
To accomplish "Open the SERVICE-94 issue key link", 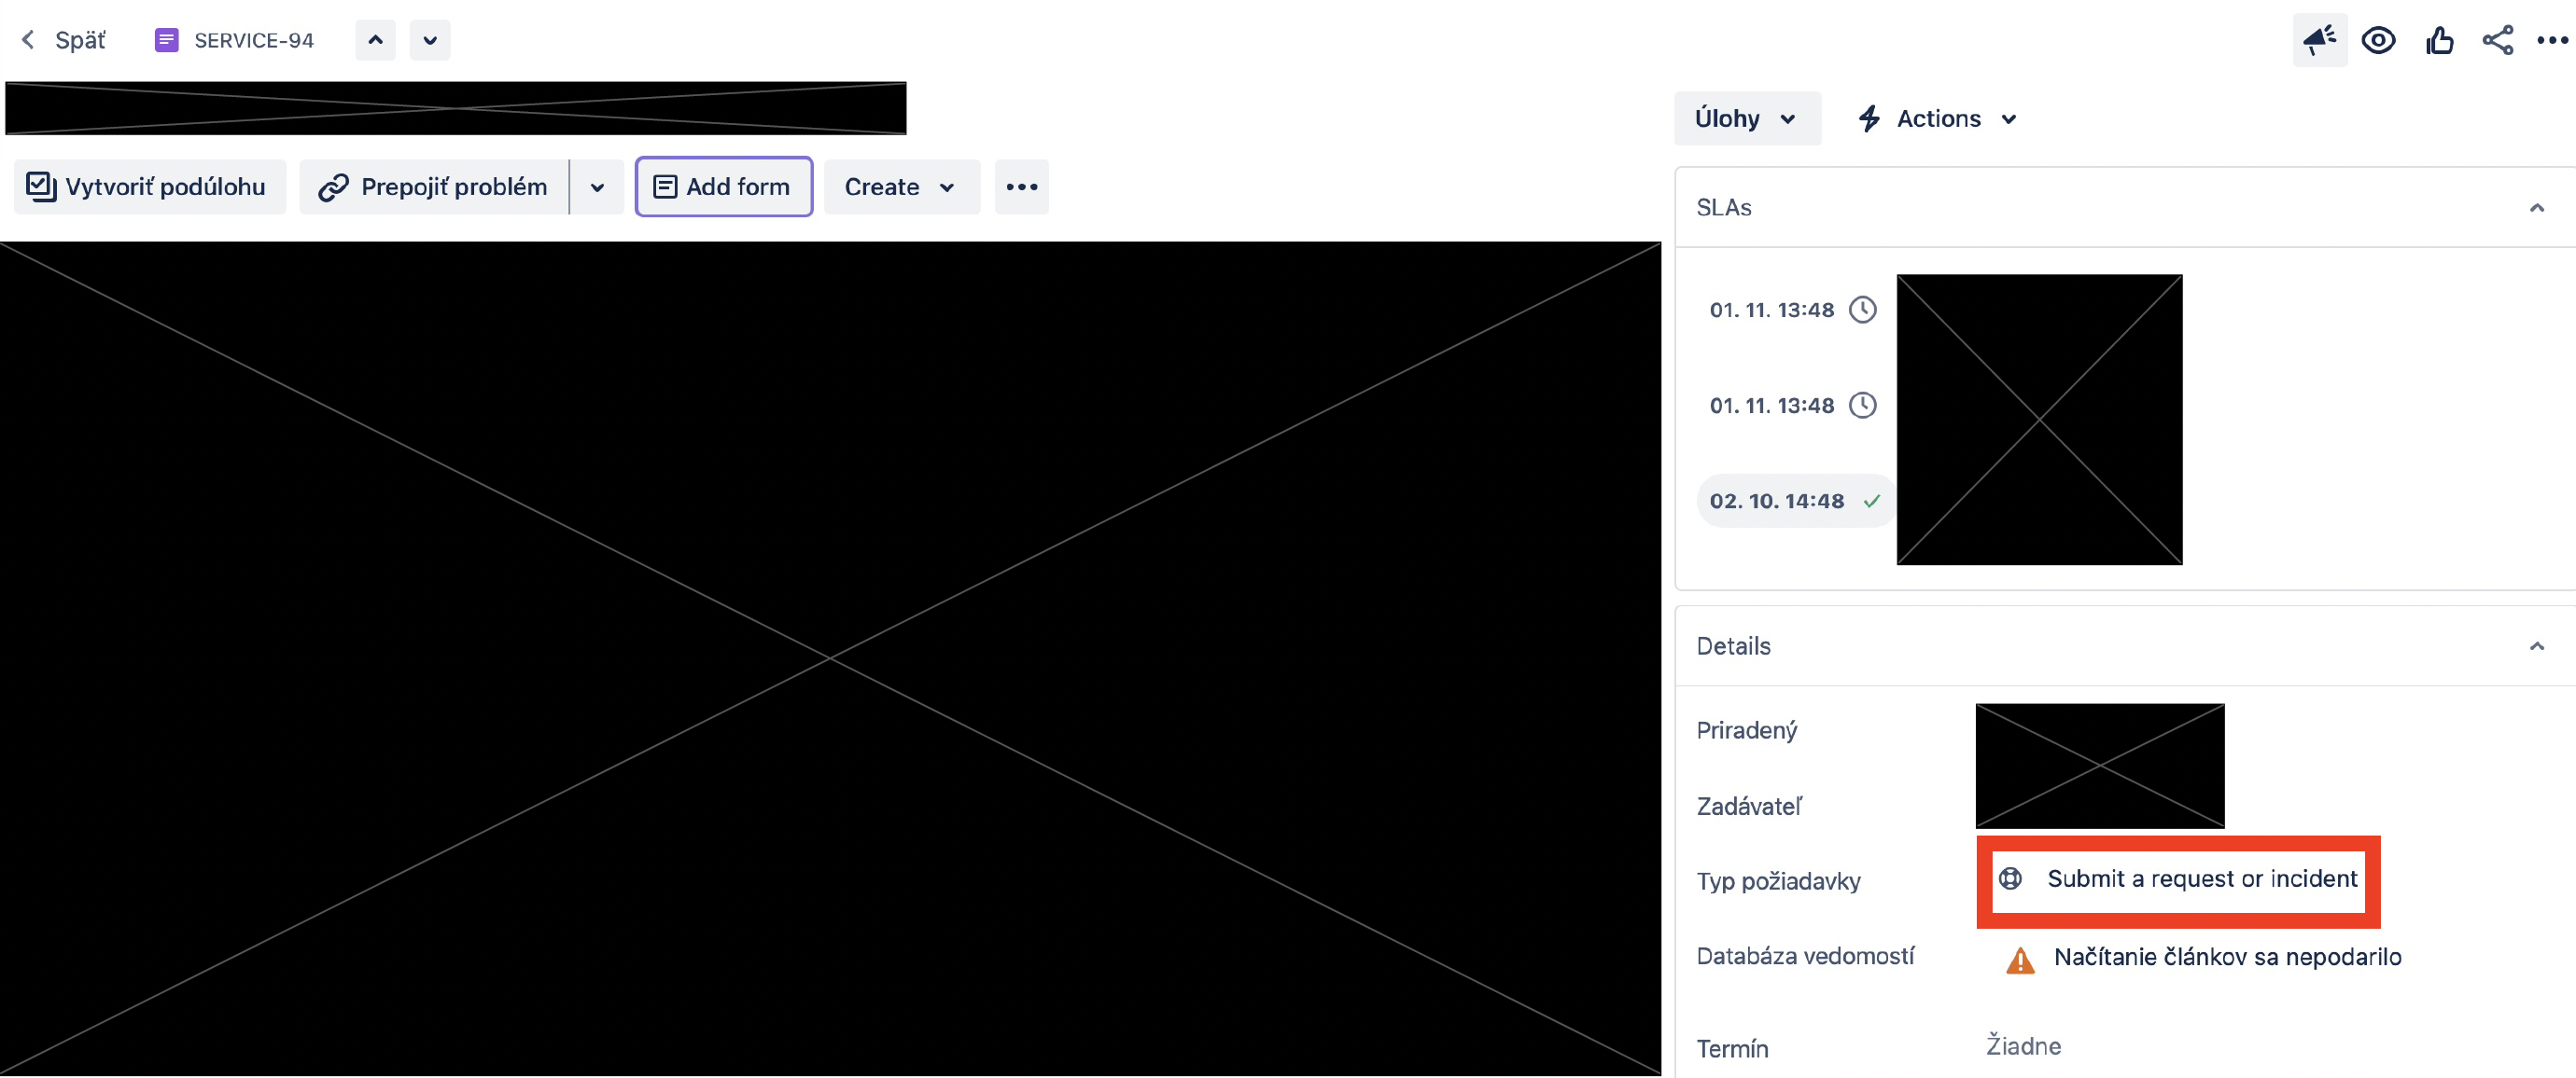I will (x=254, y=40).
